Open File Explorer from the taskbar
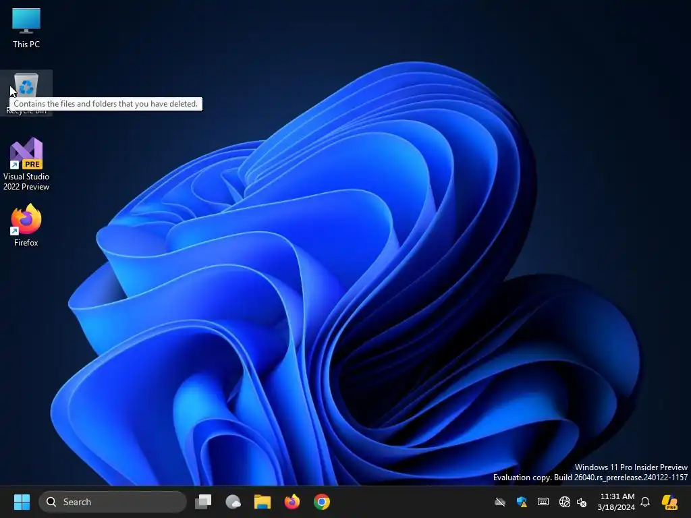 pos(262,502)
